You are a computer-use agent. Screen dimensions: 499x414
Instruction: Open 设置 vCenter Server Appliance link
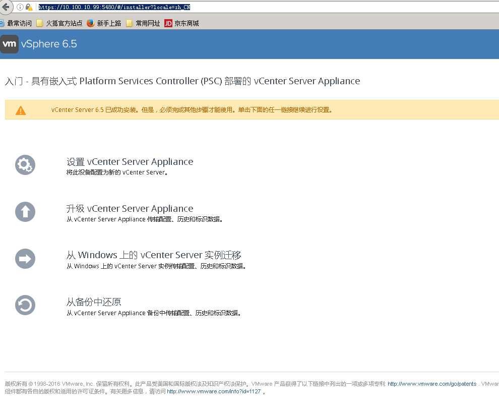tap(130, 162)
